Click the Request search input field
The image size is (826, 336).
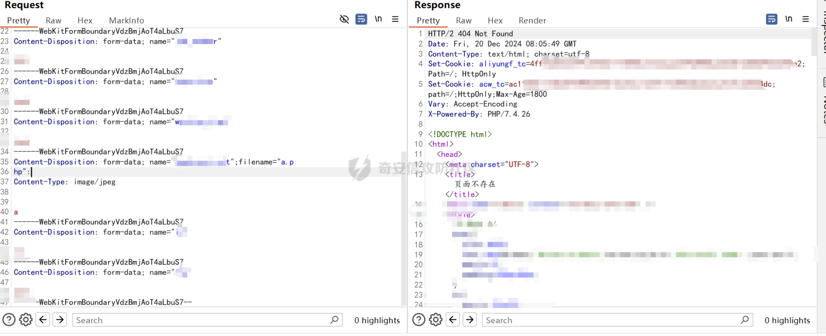200,320
